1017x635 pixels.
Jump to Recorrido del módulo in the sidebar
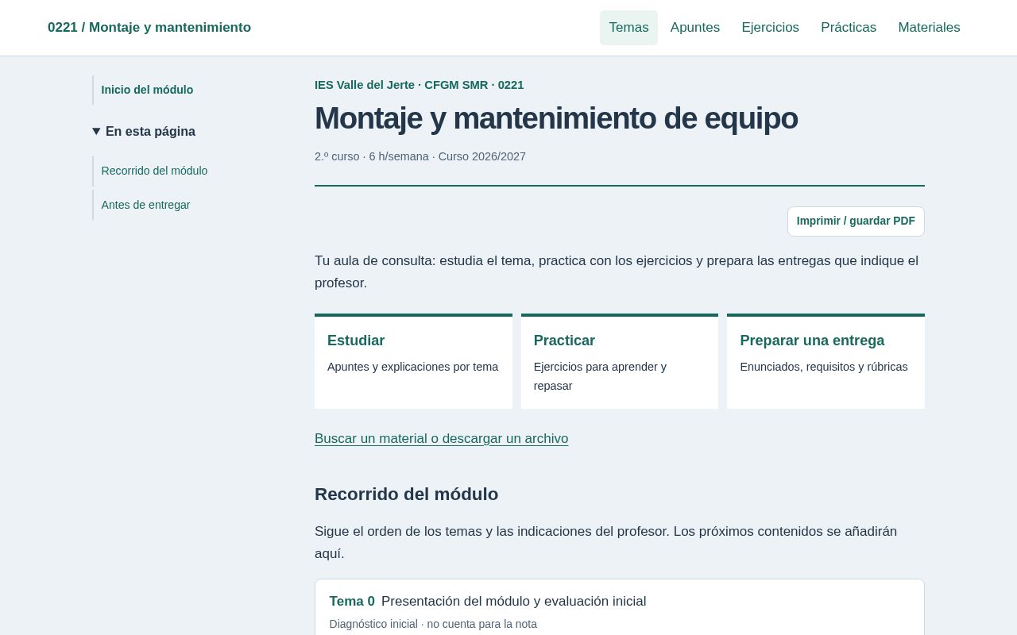pyautogui.click(x=154, y=171)
